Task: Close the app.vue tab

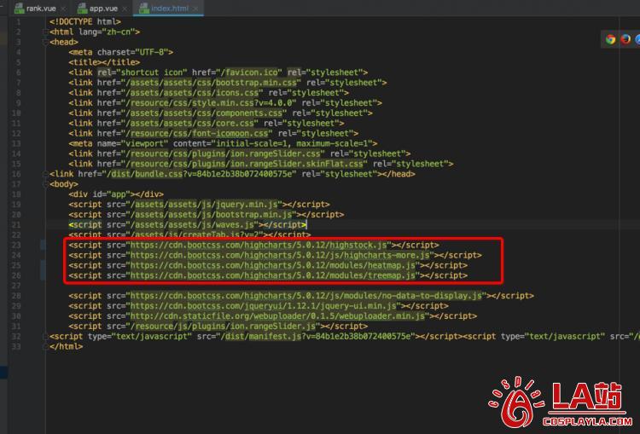Action: pos(124,9)
